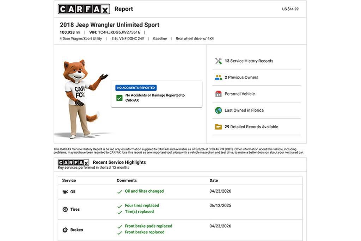Screen dimensions: 361x241
Task: Select the Service column header
Action: (69, 180)
